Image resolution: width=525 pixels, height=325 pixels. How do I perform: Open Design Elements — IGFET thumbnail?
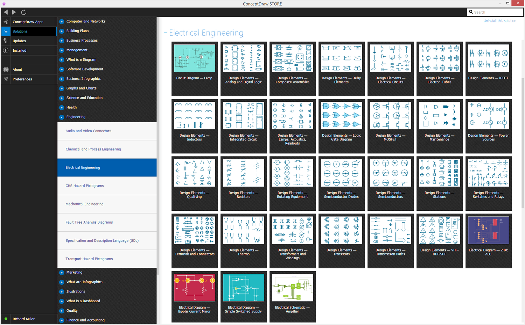(x=489, y=58)
